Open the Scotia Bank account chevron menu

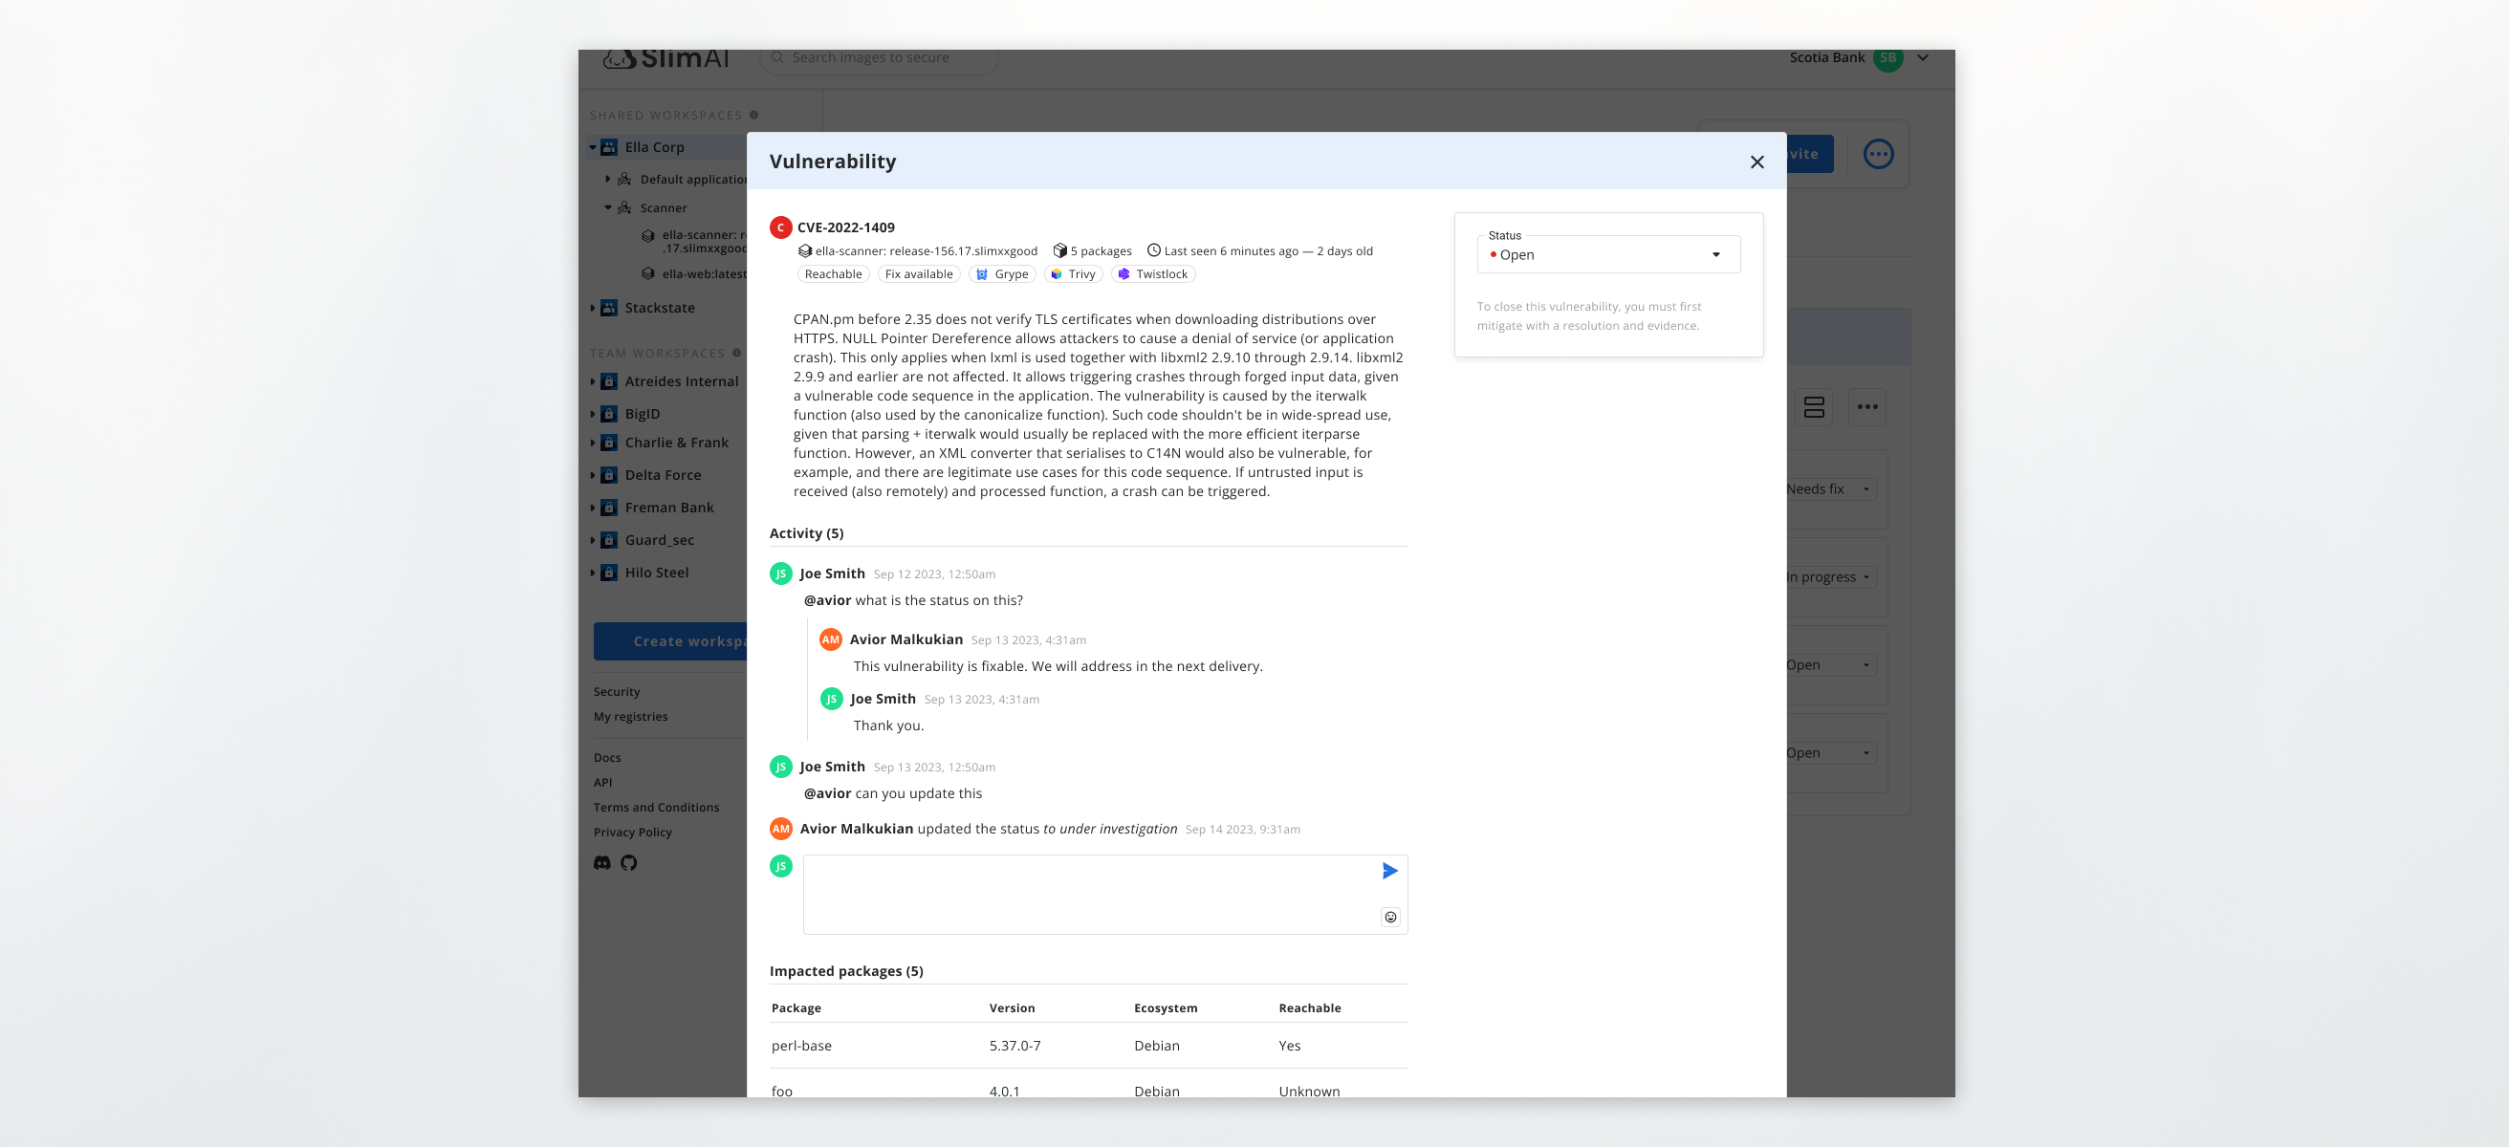[1923, 57]
